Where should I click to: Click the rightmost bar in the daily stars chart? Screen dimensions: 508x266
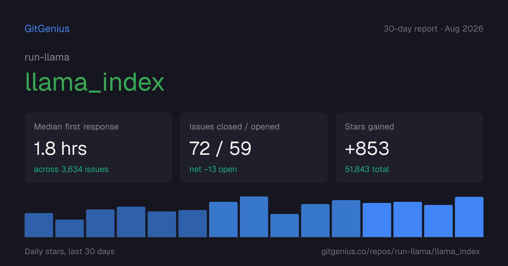point(469,217)
